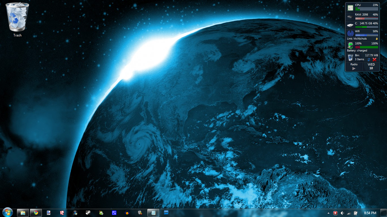This screenshot has height=217, width=387.
Task: Play the Radio in the gadget
Action: [354, 68]
